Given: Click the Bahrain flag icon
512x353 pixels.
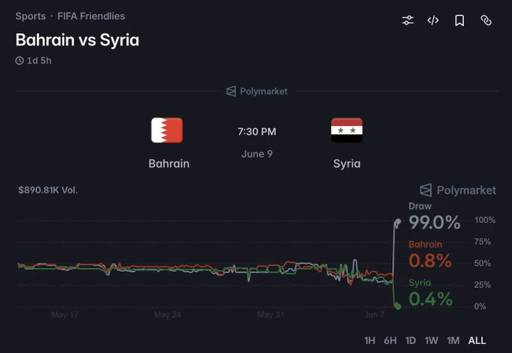Looking at the screenshot, I should [167, 130].
